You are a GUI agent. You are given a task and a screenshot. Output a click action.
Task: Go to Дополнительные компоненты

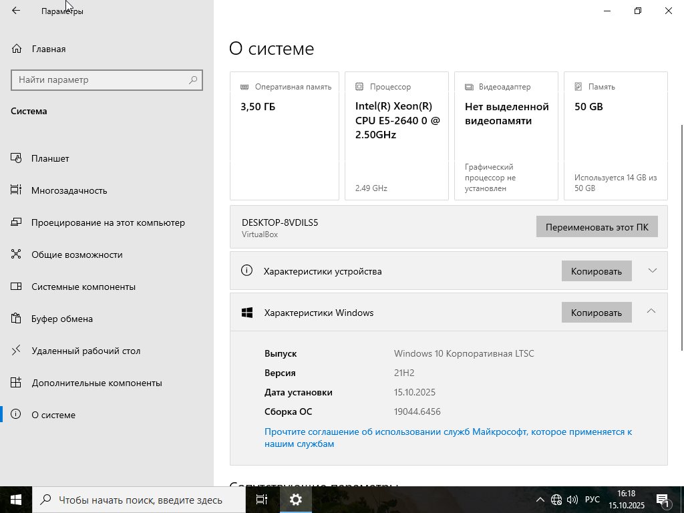tap(96, 383)
